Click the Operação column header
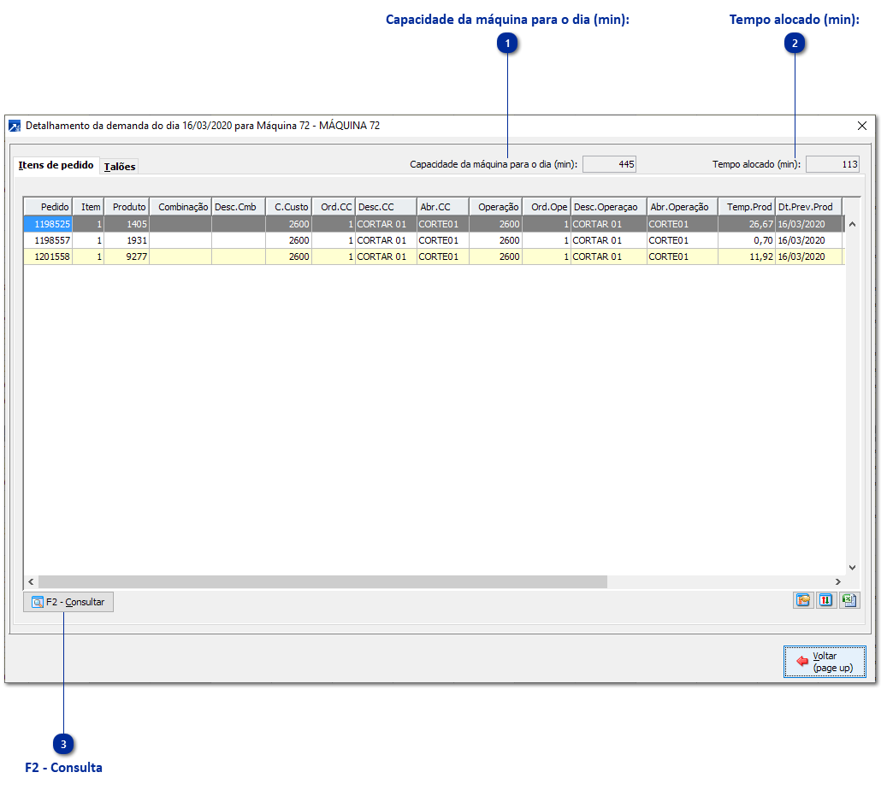The width and height of the screenshot is (887, 790). click(495, 207)
